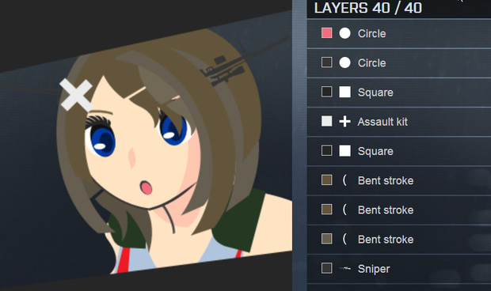Click the LAYERS 40 / 40 panel header

368,8
